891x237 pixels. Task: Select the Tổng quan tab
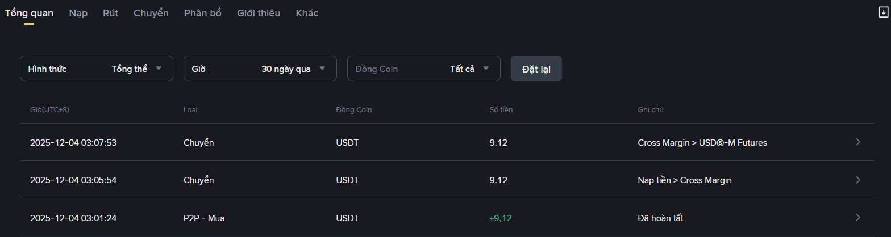[29, 13]
